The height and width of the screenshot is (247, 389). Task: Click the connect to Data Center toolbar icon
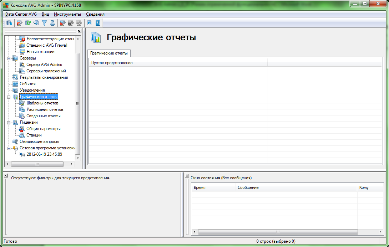pyautogui.click(x=9, y=23)
